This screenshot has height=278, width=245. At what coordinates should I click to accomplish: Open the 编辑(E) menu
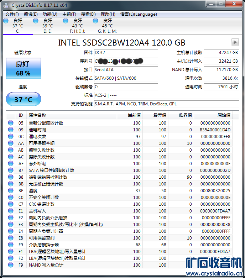point(31,14)
